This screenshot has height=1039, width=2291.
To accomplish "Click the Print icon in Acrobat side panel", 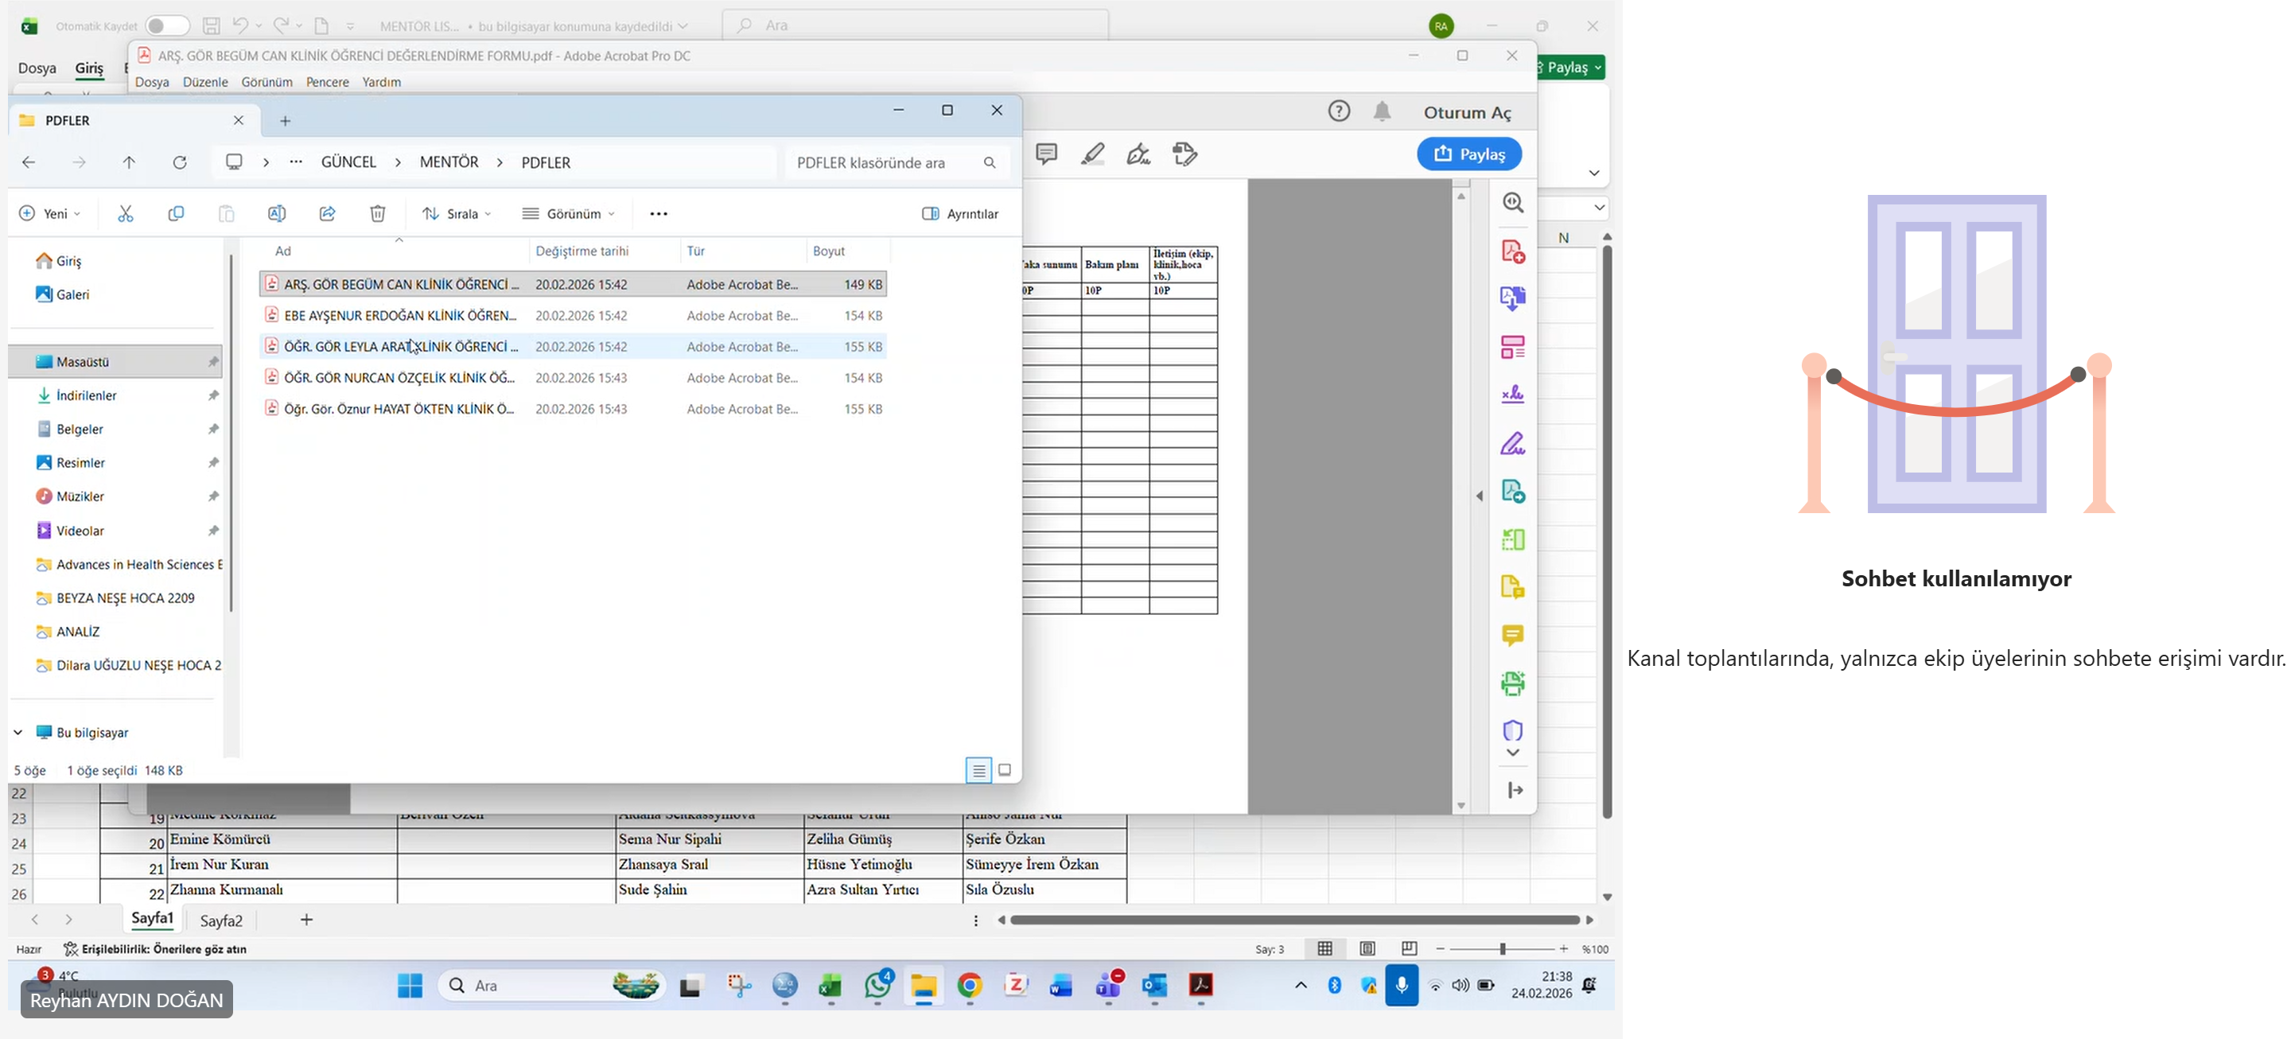I will point(1512,683).
